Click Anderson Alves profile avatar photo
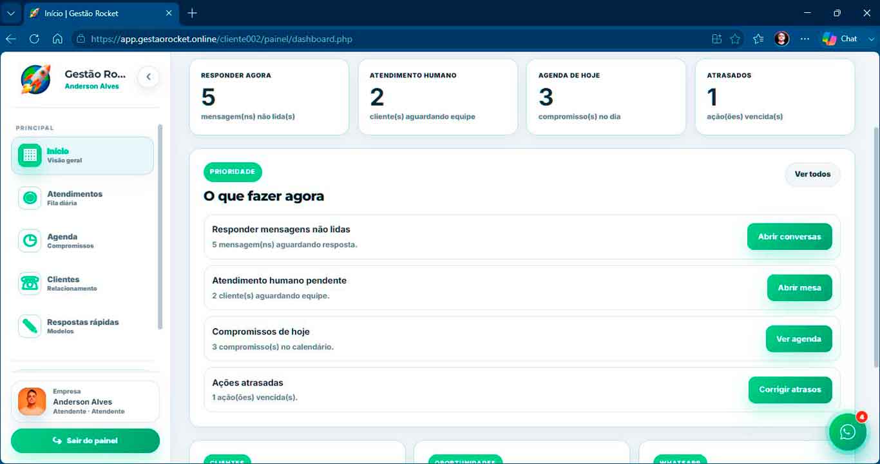The image size is (880, 464). (32, 401)
